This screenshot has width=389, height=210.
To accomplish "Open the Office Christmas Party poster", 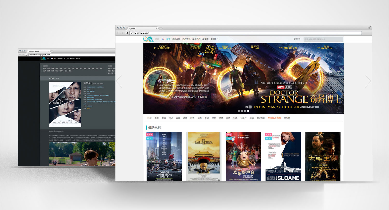I will 164,156.
